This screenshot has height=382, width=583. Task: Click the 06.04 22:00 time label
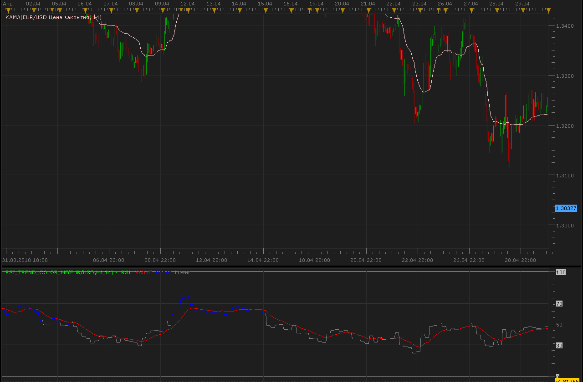click(109, 261)
